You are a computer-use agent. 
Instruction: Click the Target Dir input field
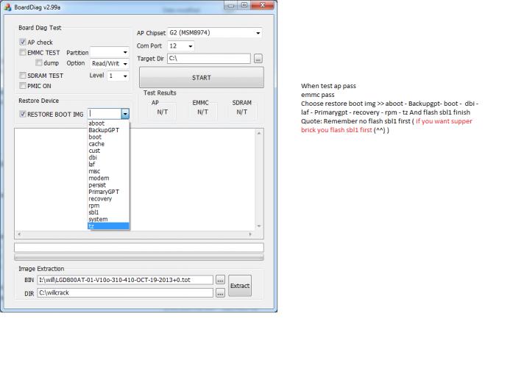click(209, 59)
